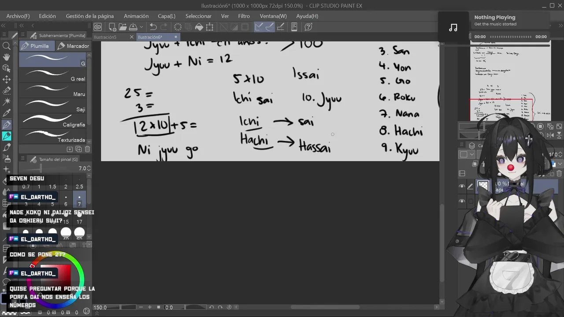The height and width of the screenshot is (317, 564).
Task: Toggle visibility of the top layer
Action: [462, 186]
